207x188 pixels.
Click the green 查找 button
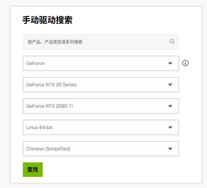[x=33, y=170]
